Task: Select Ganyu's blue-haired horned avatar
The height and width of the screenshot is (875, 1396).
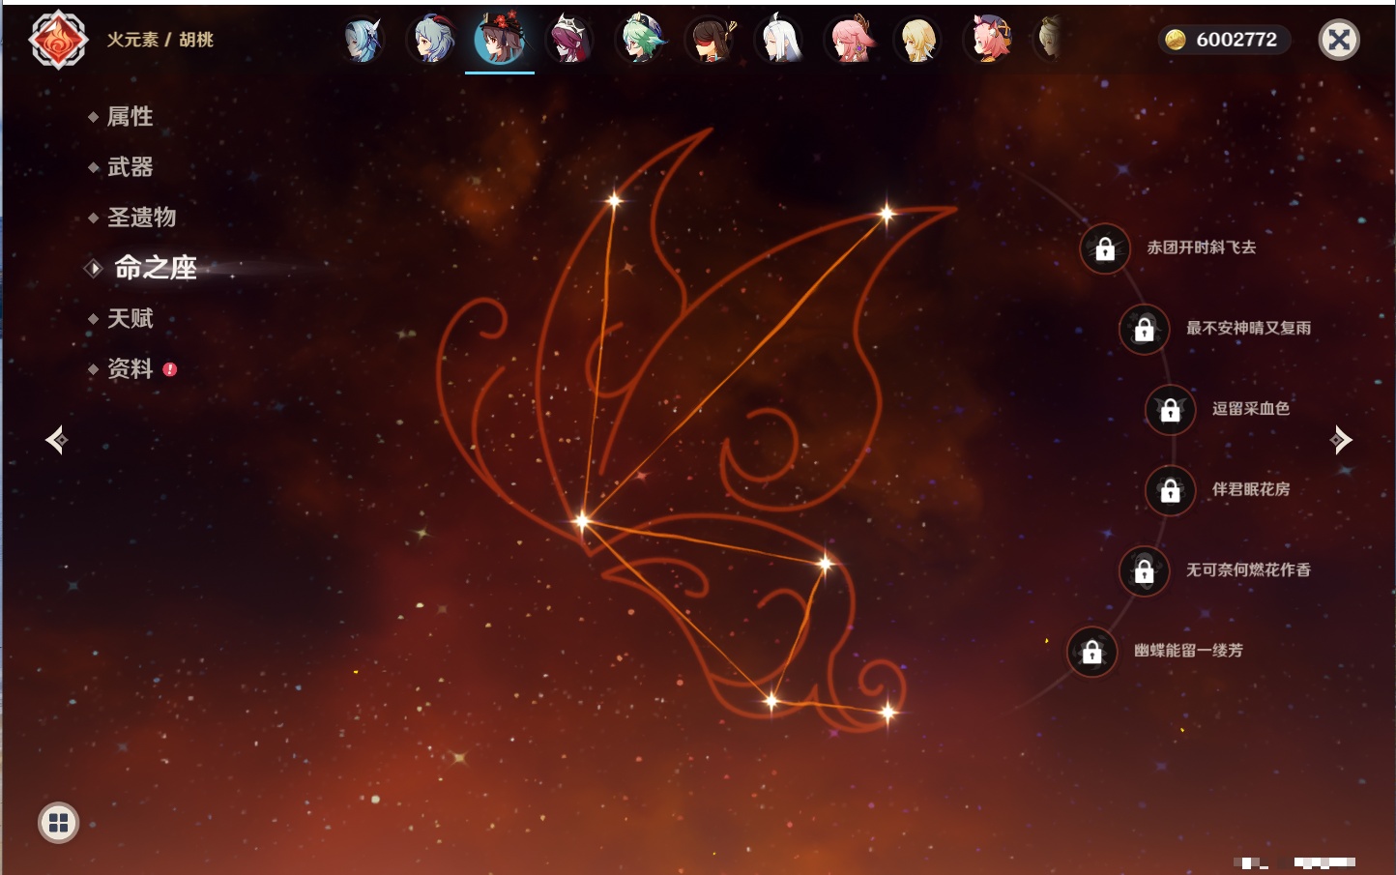Action: click(x=432, y=40)
